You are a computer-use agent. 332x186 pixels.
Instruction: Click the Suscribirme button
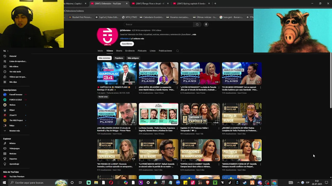click(127, 44)
